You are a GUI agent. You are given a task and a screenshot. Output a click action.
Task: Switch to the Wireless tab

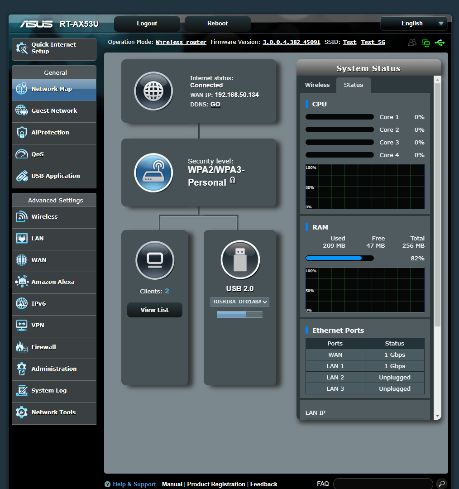pos(317,85)
